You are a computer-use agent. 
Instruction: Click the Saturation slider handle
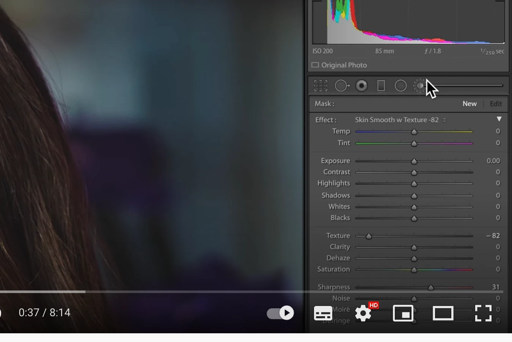414,270
